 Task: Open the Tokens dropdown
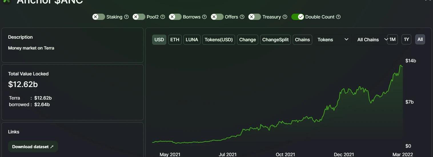pos(333,40)
